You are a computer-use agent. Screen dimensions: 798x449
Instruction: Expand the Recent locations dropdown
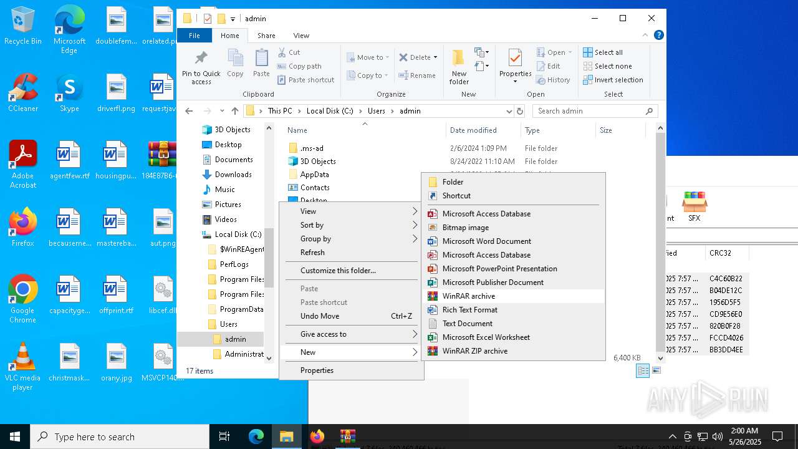222,111
